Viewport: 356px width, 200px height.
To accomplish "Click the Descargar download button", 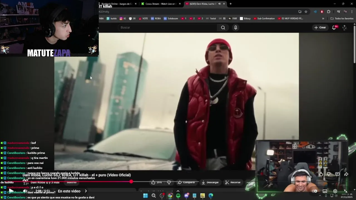I will (x=210, y=182).
